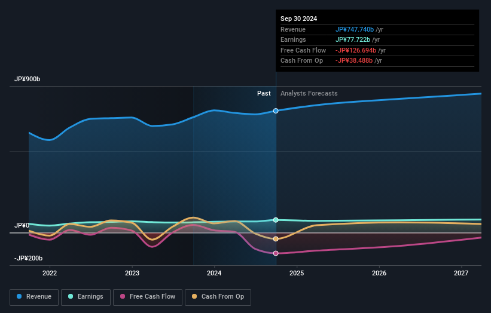Click the -JP¥126.694b free cash flow value
Image resolution: width=491 pixels, height=313 pixels.
point(356,50)
